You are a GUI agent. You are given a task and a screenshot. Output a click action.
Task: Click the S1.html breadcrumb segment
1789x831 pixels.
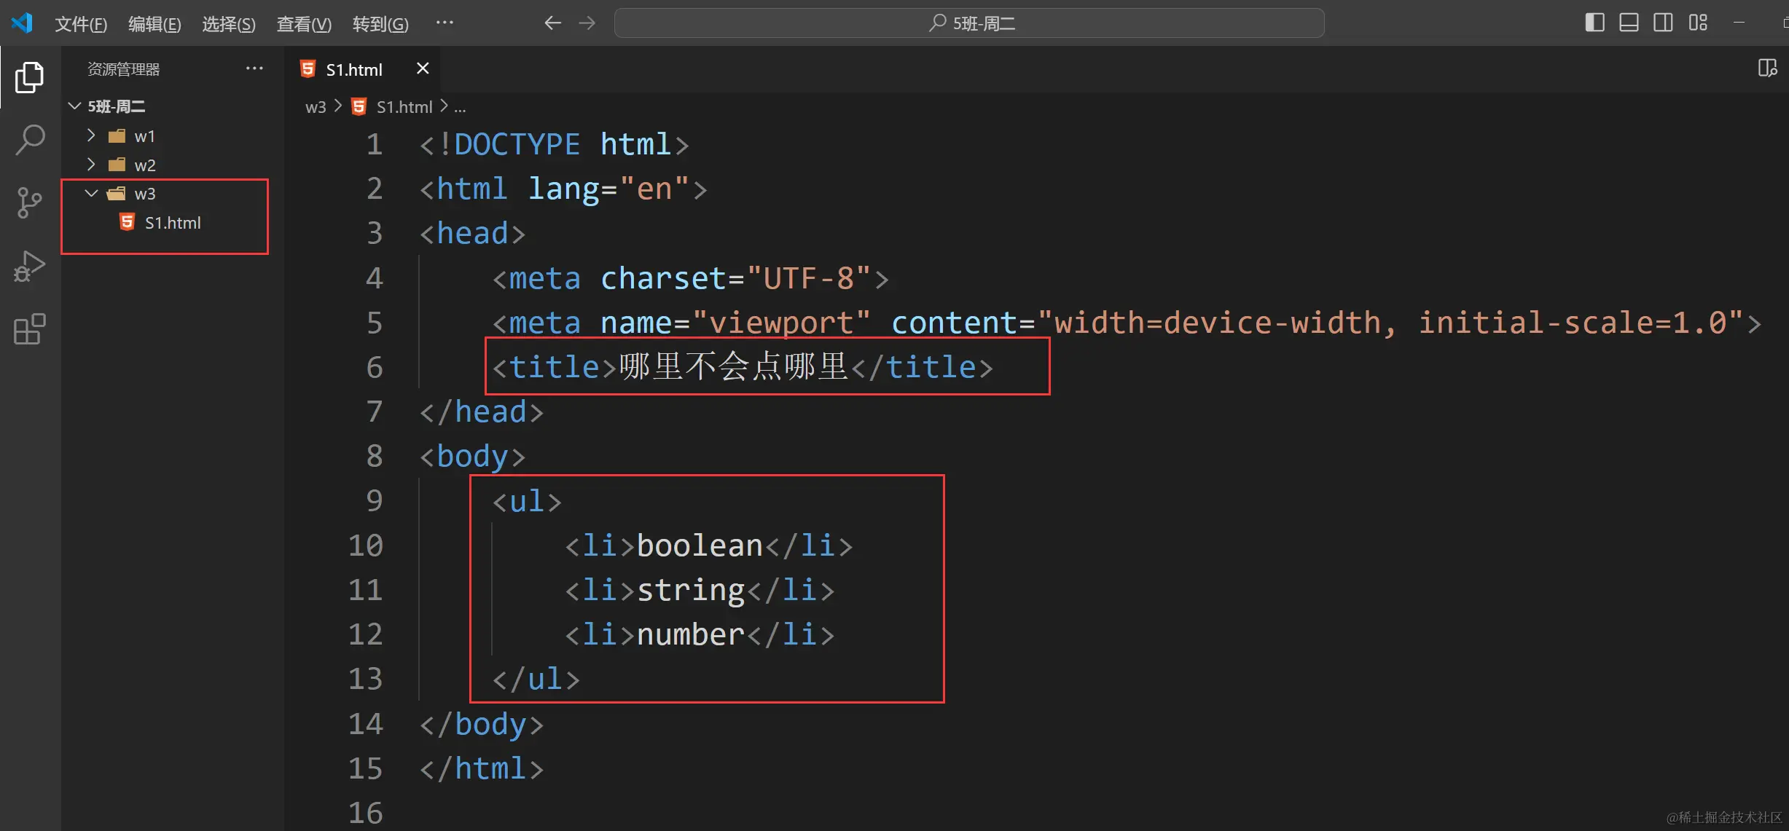pyautogui.click(x=404, y=107)
